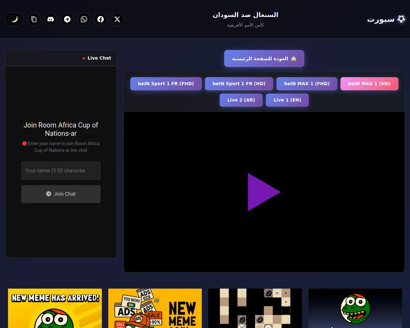Click the return to homepage button

264,59
